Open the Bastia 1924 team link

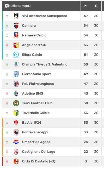pyautogui.click(x=32, y=123)
